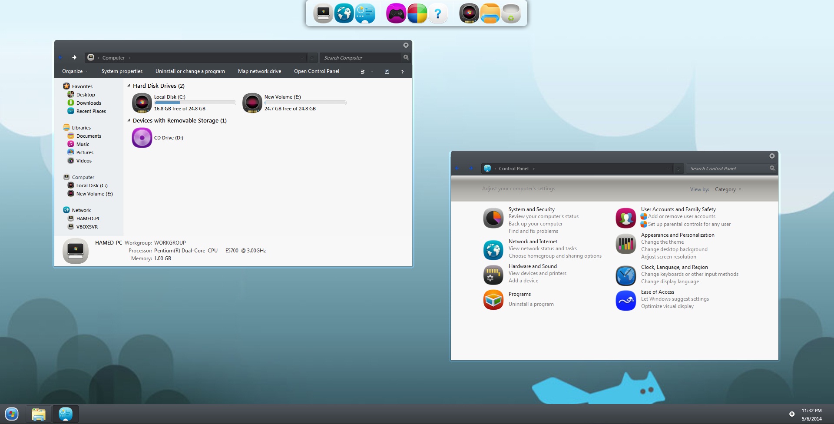Open the View by Category dropdown
The width and height of the screenshot is (834, 424).
[x=728, y=189]
